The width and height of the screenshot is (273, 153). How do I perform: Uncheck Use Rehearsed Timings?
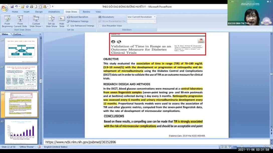[68, 26]
